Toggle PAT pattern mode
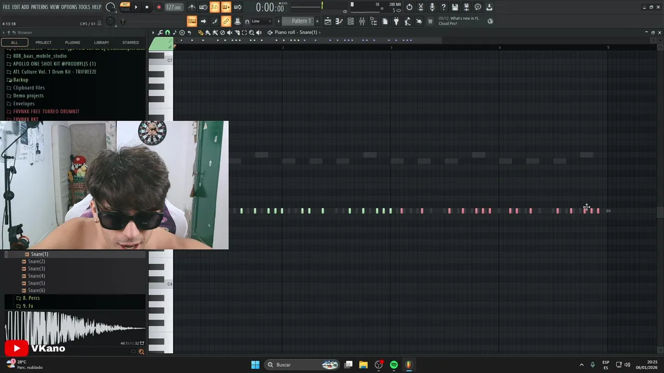Screen dimensions: 664x373 (x=125, y=4)
